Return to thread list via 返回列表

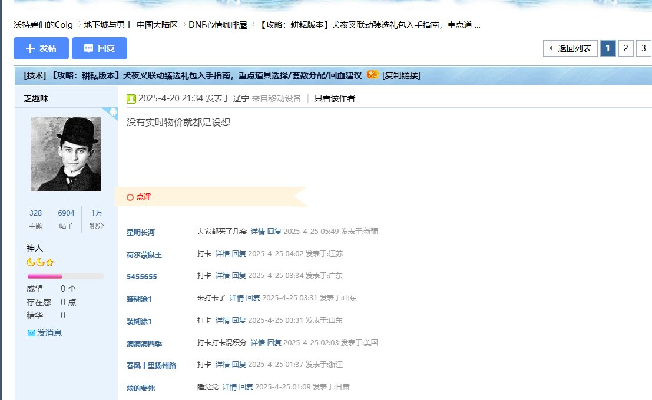tap(570, 48)
